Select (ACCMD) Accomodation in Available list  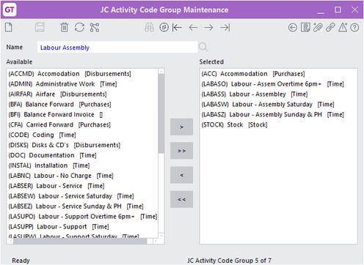click(x=83, y=74)
